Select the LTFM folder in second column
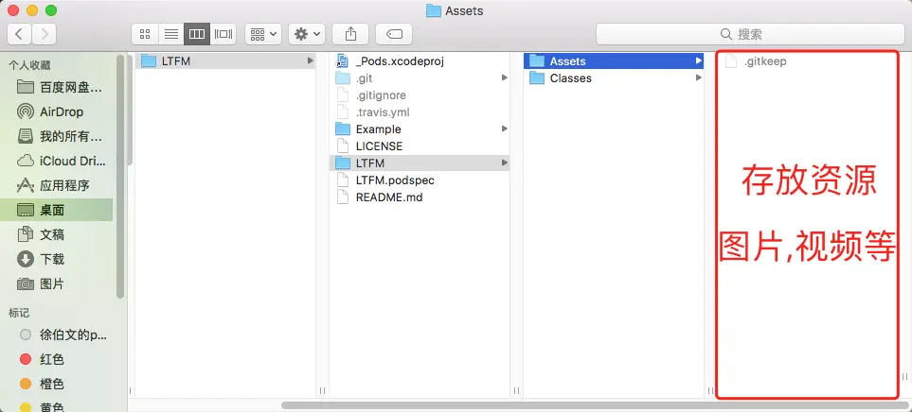This screenshot has width=912, height=412. point(420,163)
